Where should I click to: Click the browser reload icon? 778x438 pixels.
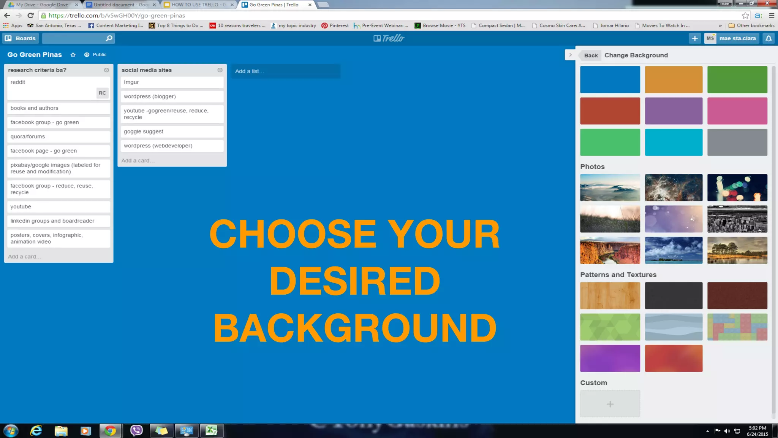click(x=31, y=16)
